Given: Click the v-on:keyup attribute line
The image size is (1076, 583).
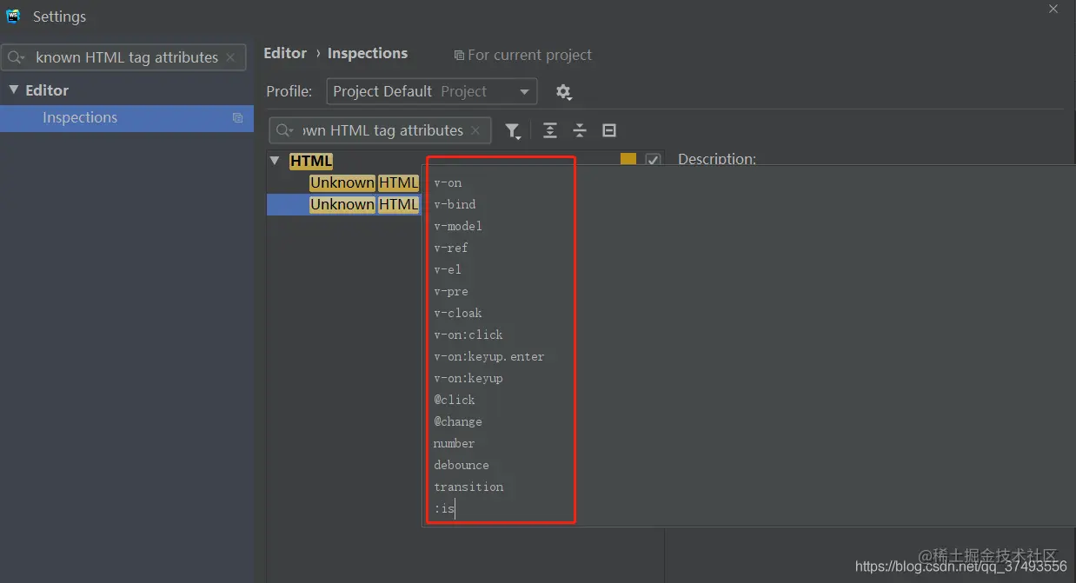Looking at the screenshot, I should coord(468,378).
